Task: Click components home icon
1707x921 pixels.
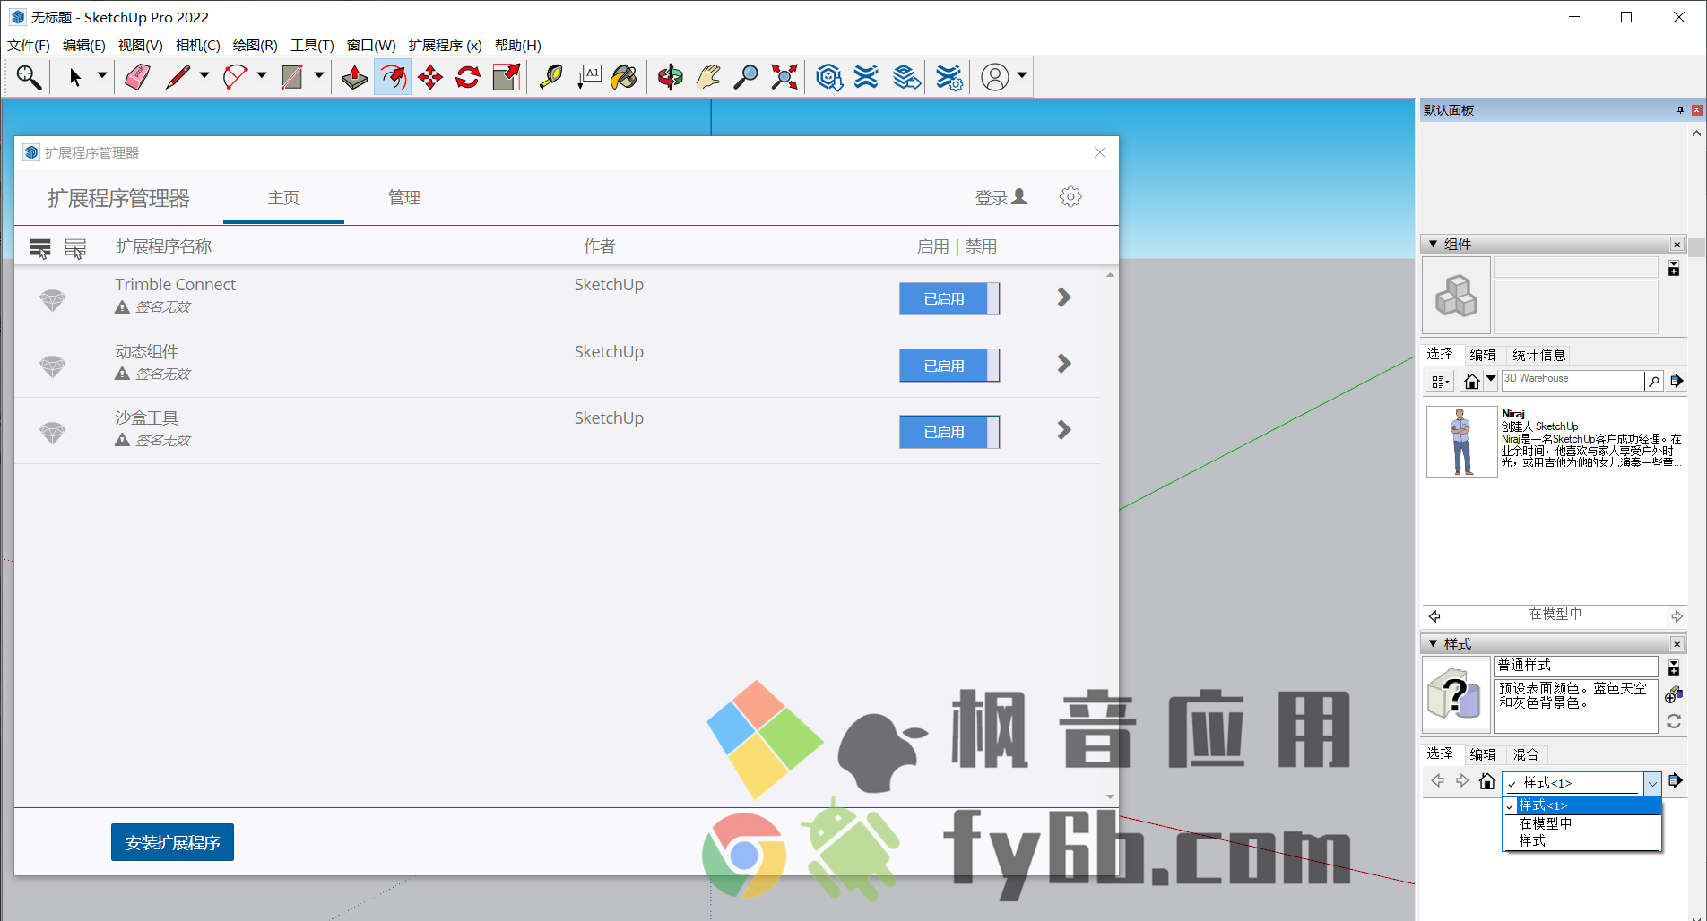Action: pos(1471,382)
